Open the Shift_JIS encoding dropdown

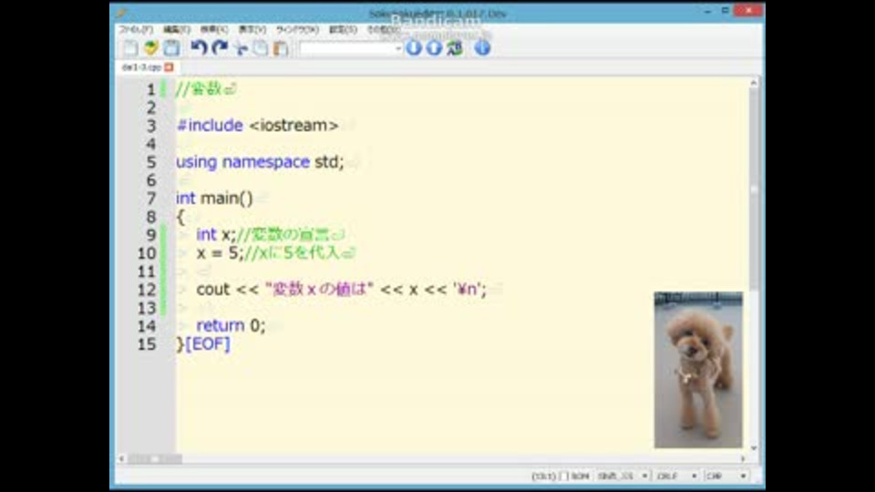(x=623, y=476)
